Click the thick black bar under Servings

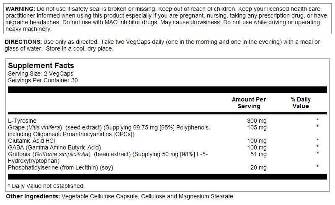click(167, 90)
